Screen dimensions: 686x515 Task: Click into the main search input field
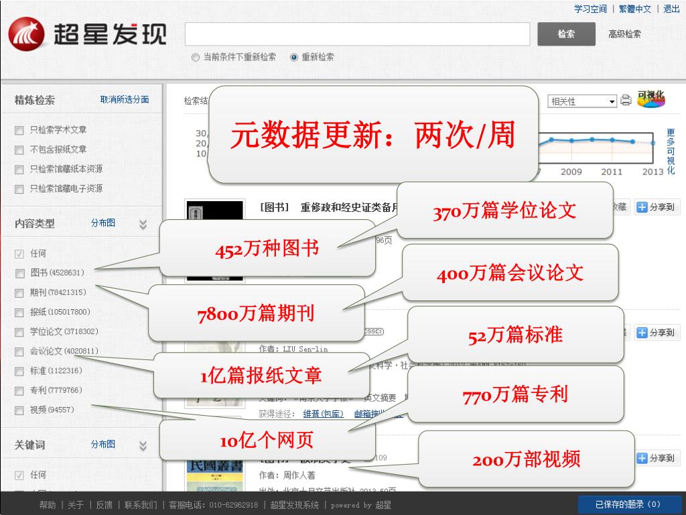pos(358,34)
